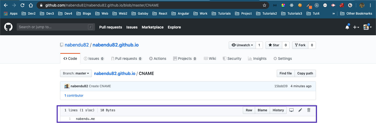Open the 1 contributor link

coord(74,96)
